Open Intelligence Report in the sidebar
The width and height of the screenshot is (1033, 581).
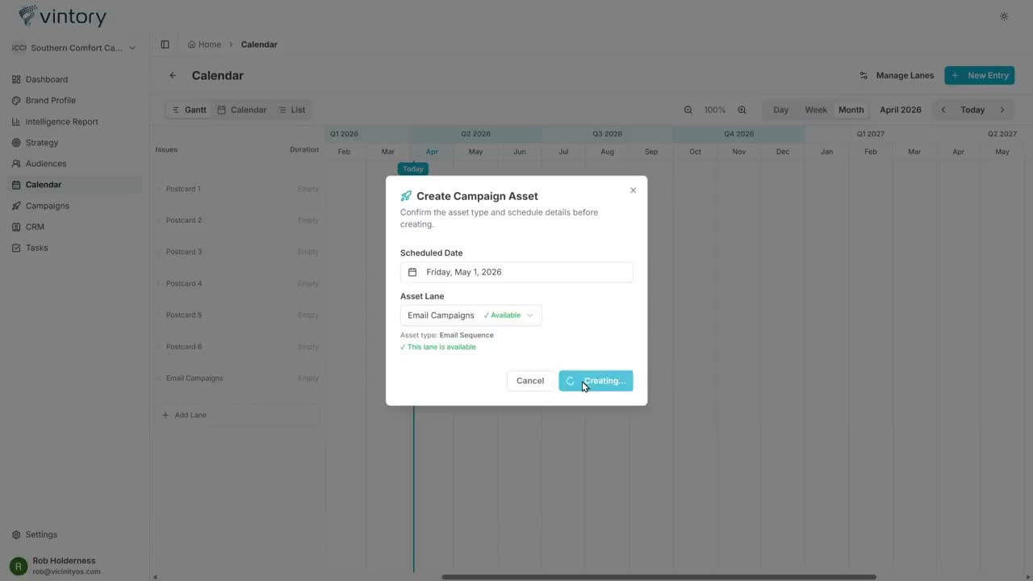click(x=61, y=122)
